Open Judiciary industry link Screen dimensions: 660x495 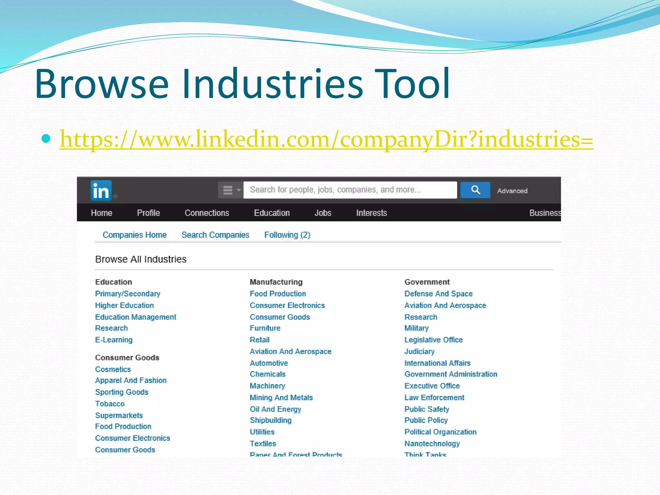[419, 352]
